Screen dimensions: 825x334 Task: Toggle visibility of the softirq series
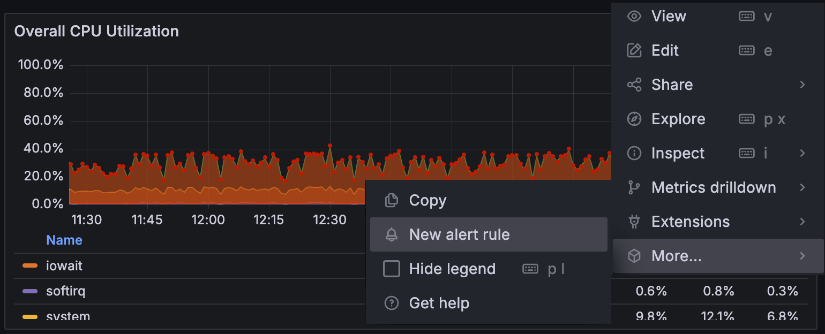66,291
